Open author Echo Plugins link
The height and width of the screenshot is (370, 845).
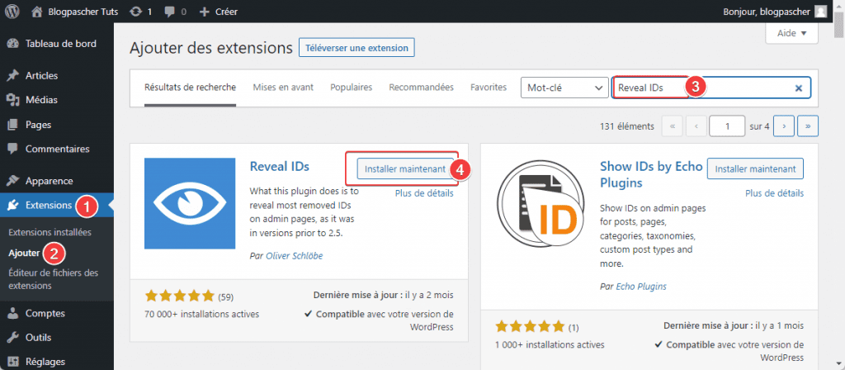(x=640, y=287)
